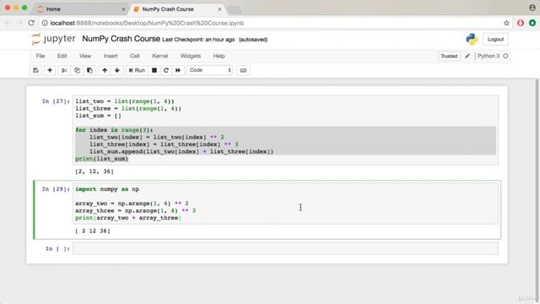Open the File menu
This screenshot has width=540, height=304.
(40, 56)
